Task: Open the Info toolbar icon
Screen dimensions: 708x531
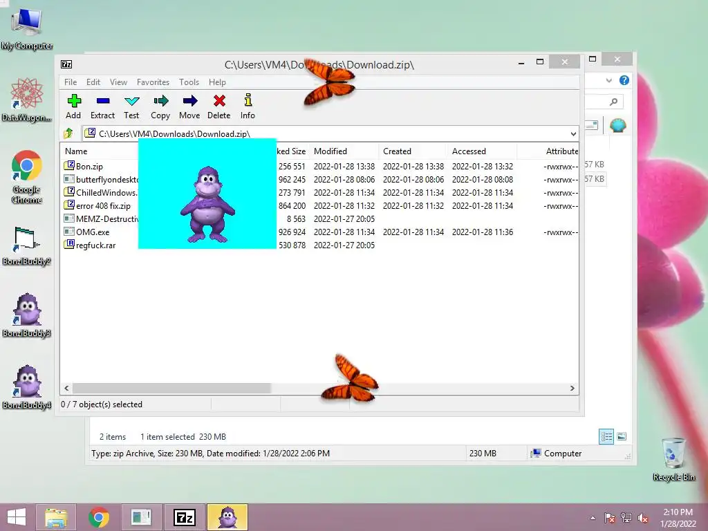Action: coord(248,106)
